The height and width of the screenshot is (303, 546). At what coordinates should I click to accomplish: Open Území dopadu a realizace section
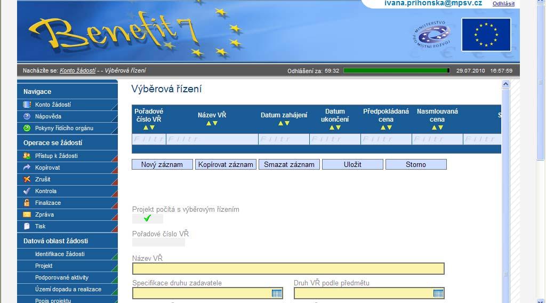click(x=68, y=290)
